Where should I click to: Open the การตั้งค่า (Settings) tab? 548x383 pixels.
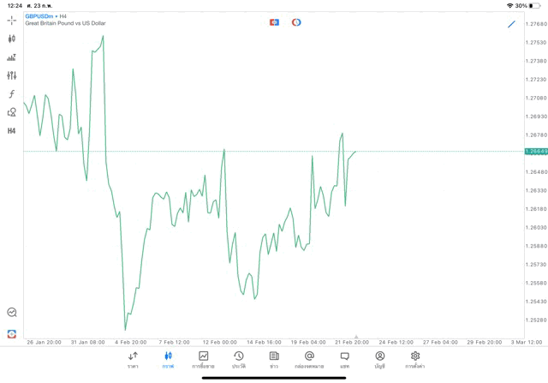[415, 359]
